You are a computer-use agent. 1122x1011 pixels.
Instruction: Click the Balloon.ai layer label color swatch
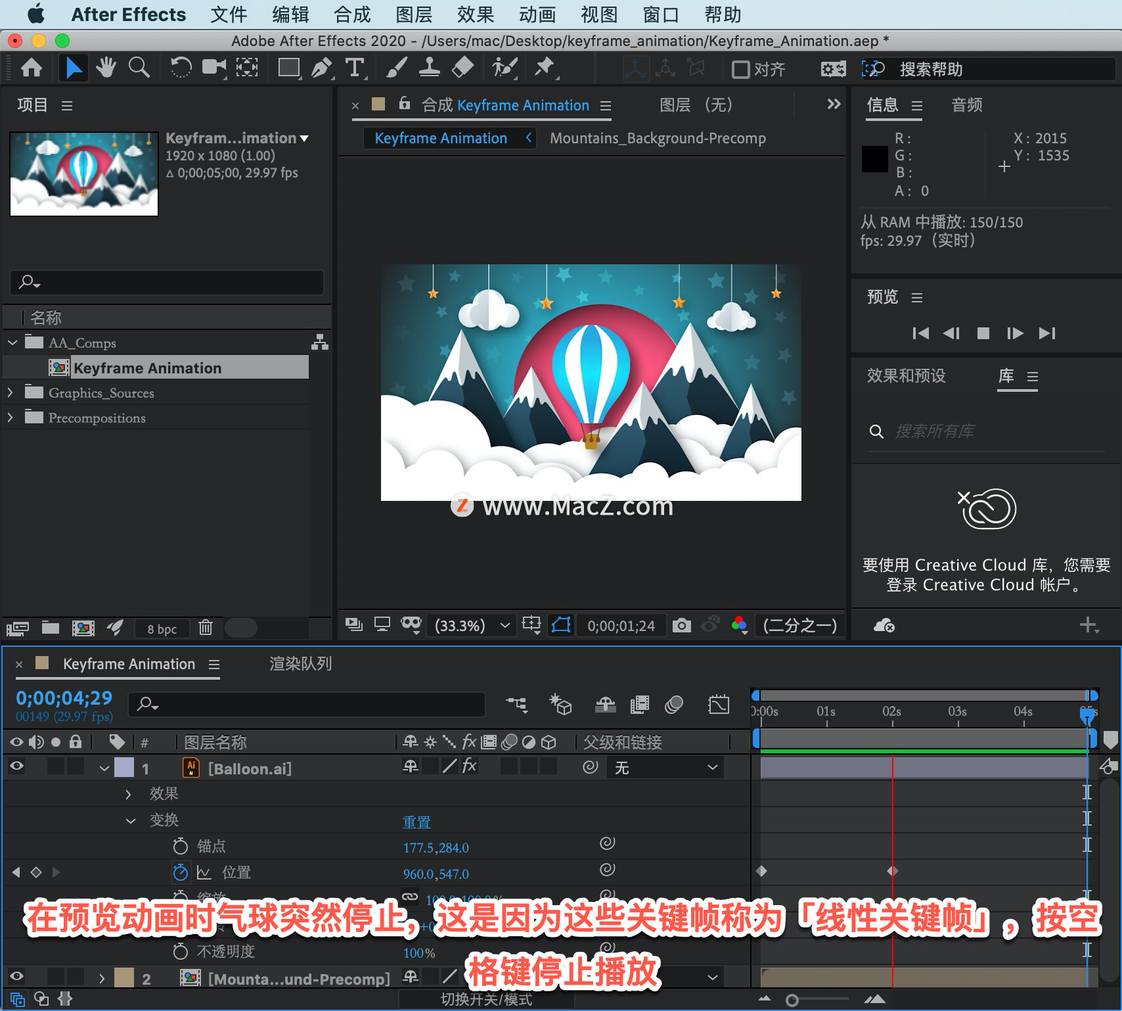pyautogui.click(x=124, y=767)
